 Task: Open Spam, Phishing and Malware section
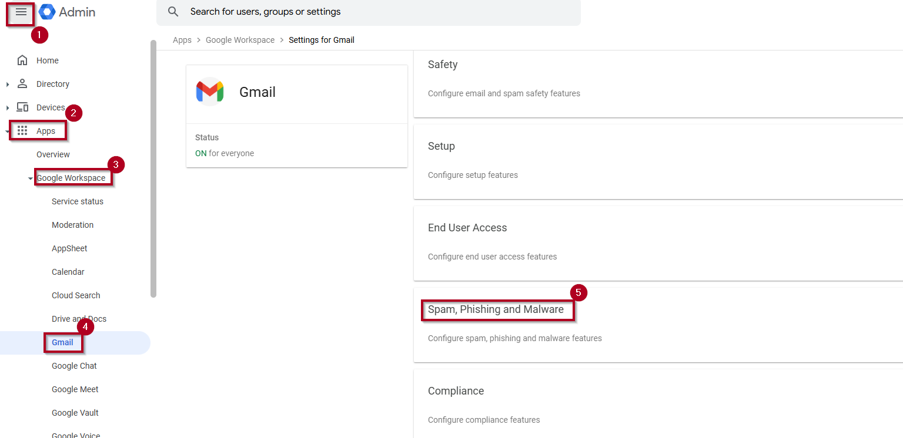tap(658, 325)
